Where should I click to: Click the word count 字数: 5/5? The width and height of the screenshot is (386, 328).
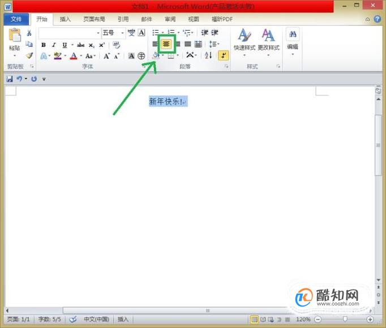[49, 320]
